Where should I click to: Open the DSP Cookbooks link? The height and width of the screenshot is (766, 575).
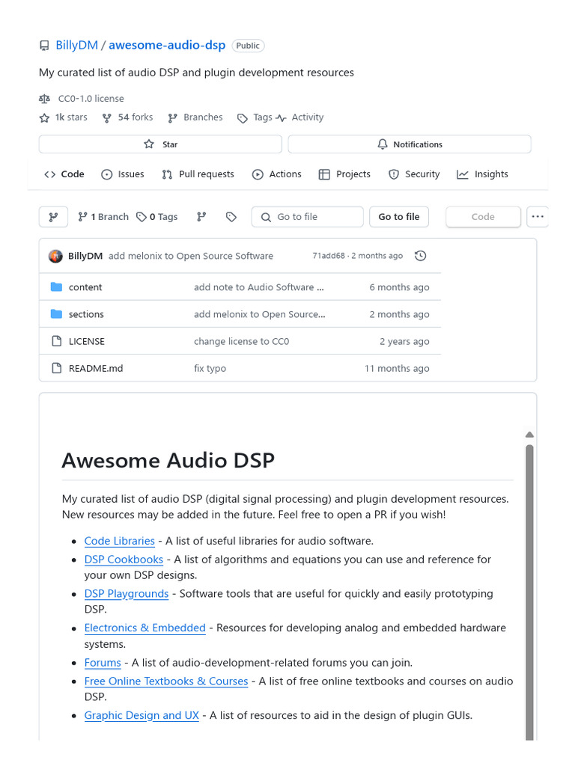click(124, 560)
